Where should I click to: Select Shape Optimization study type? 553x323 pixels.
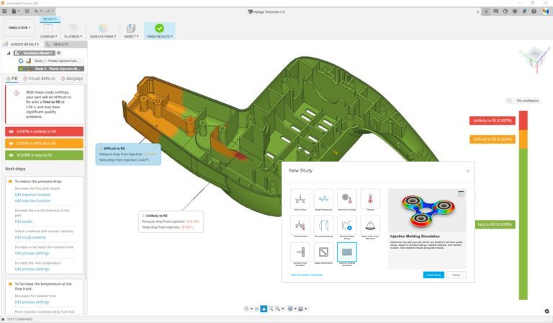[x=323, y=254]
